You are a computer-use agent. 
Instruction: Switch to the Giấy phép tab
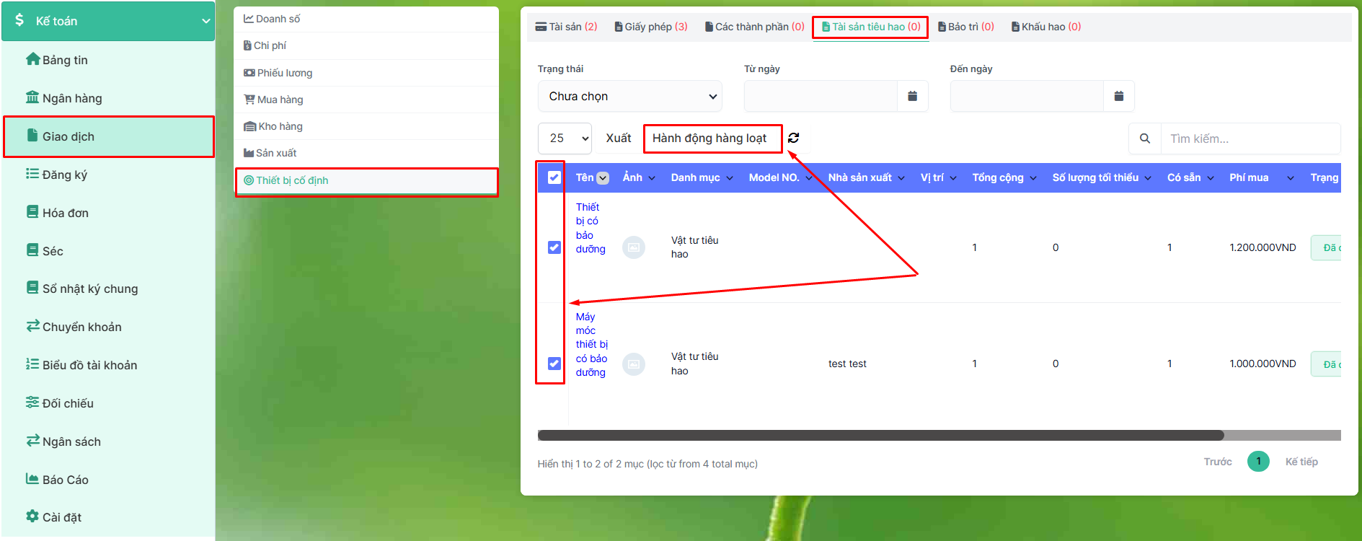pyautogui.click(x=651, y=27)
